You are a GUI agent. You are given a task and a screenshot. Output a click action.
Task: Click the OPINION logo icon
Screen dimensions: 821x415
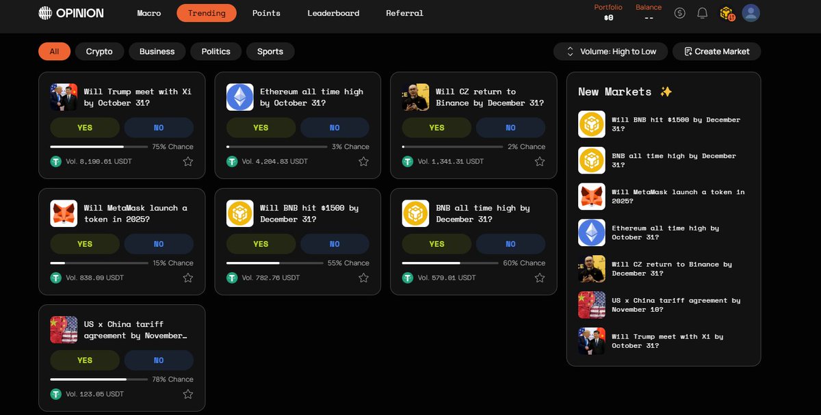point(45,13)
